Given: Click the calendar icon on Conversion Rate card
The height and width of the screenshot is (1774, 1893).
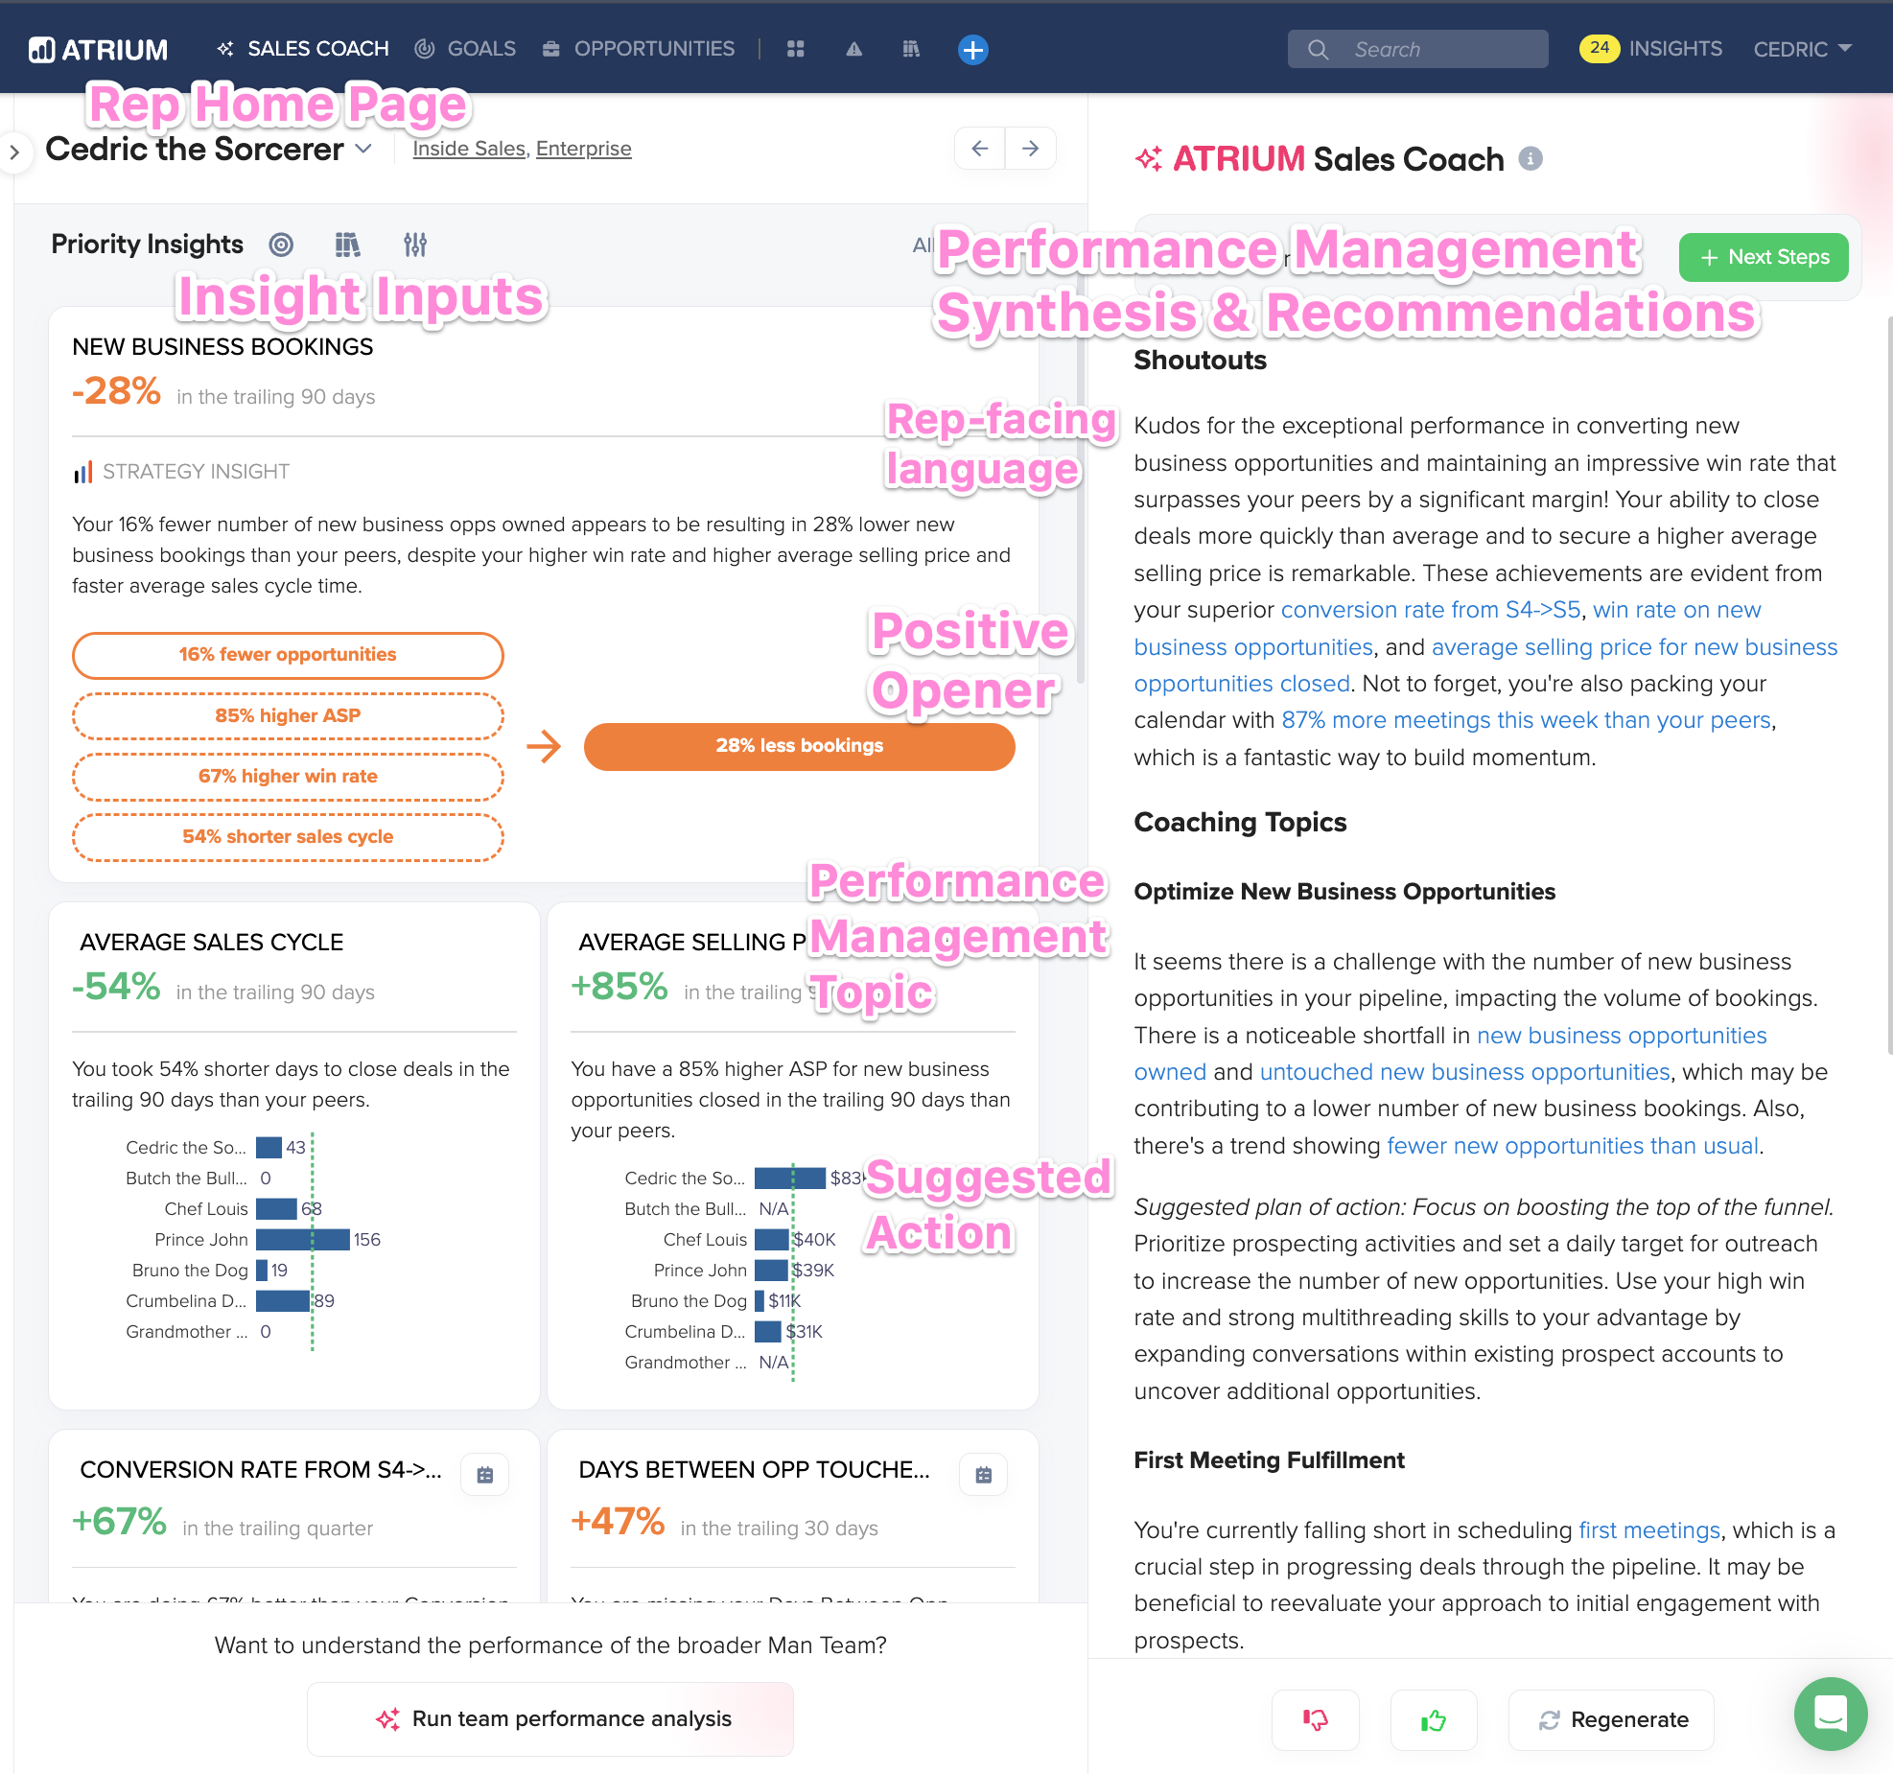Looking at the screenshot, I should pos(485,1475).
